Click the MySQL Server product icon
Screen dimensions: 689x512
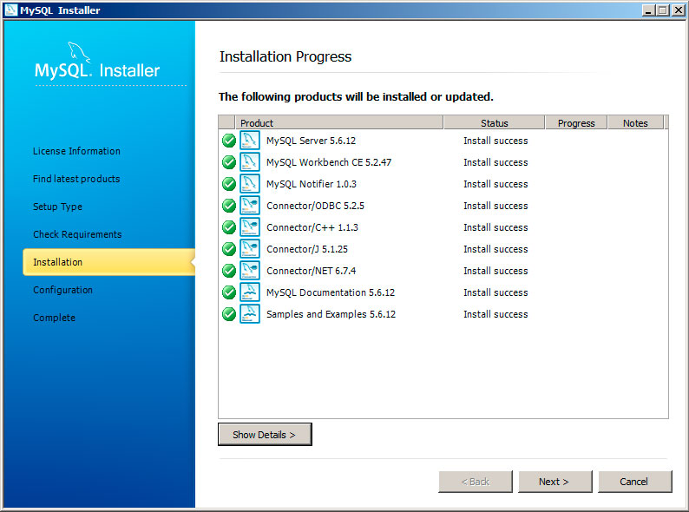(250, 141)
